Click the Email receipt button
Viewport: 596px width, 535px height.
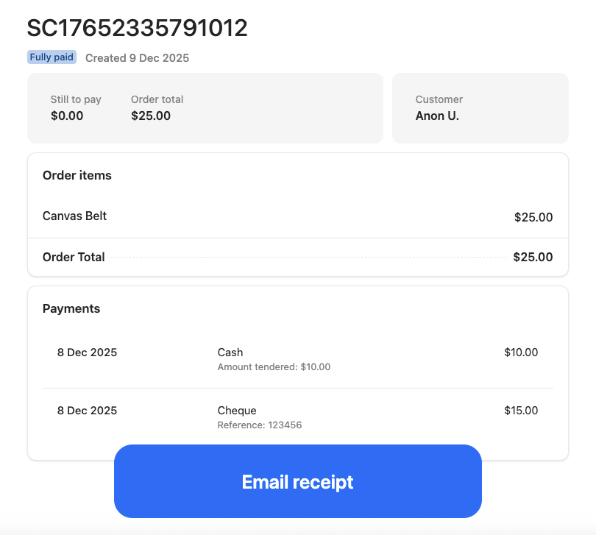(x=297, y=481)
